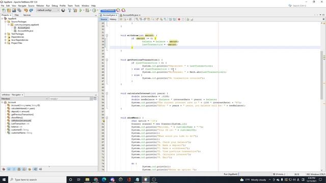The image size is (326, 183).
Task: Click the Save All toolbar icon
Action: (x=19, y=10)
